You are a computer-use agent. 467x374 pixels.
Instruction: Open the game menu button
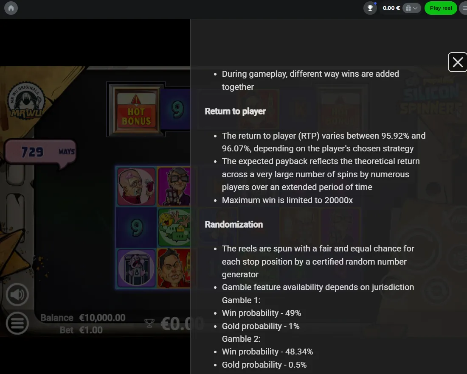click(x=17, y=323)
